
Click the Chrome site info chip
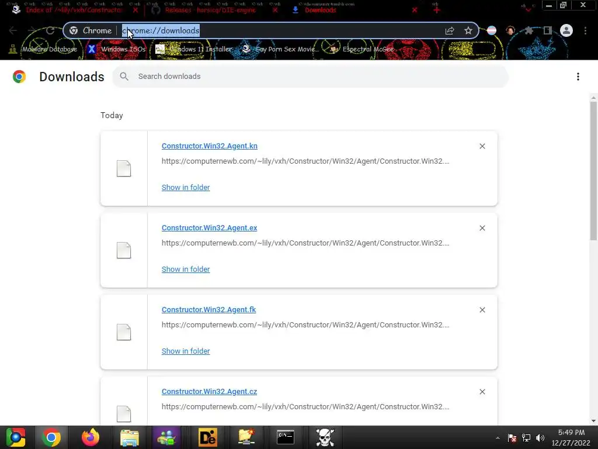click(91, 30)
